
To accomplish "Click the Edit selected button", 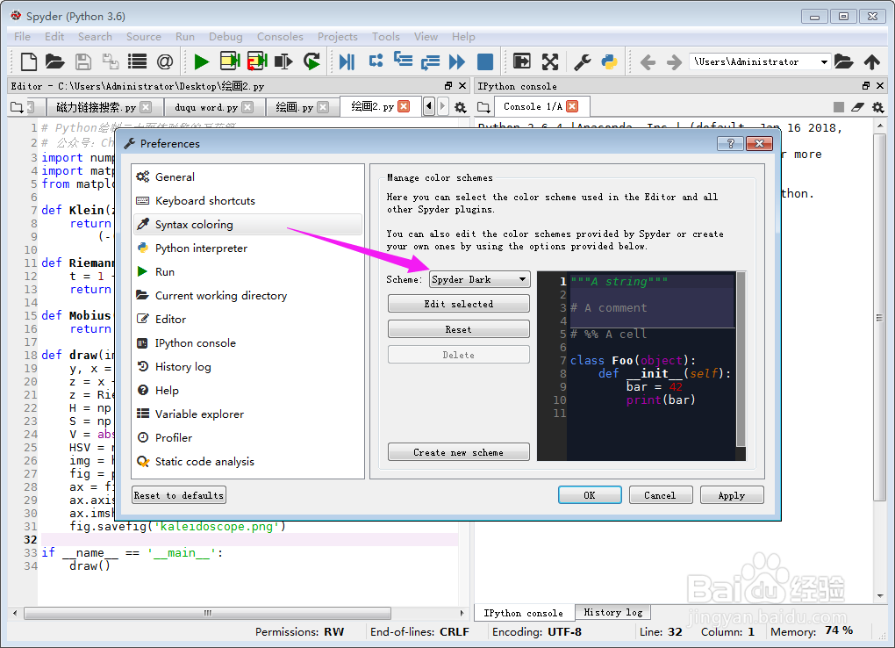I will click(x=458, y=304).
